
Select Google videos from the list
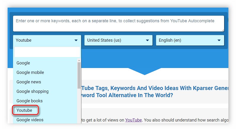click(x=30, y=120)
